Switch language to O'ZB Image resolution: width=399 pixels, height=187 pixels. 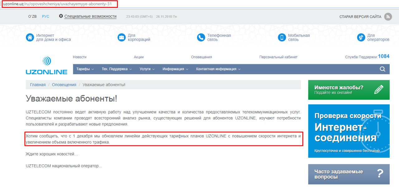click(32, 16)
